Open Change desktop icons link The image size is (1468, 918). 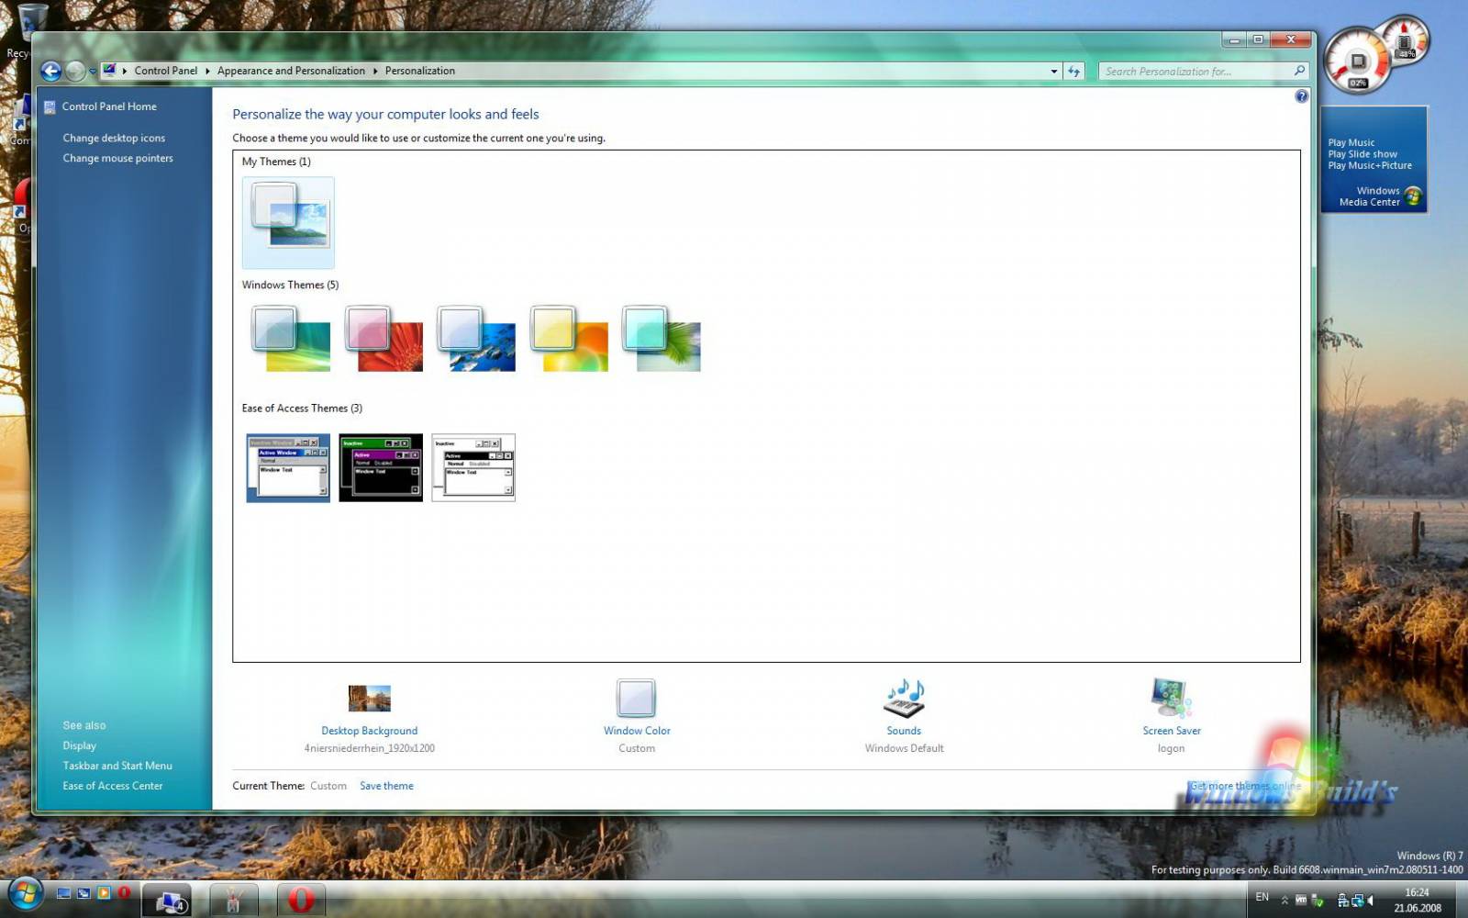(x=114, y=138)
